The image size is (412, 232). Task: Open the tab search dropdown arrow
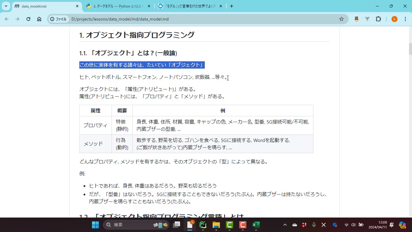(x=6, y=6)
